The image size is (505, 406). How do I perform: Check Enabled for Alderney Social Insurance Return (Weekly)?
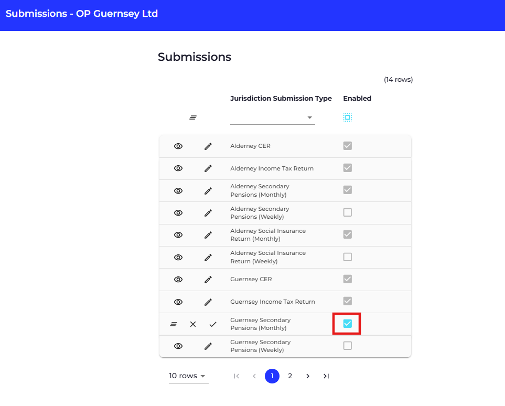pyautogui.click(x=348, y=257)
